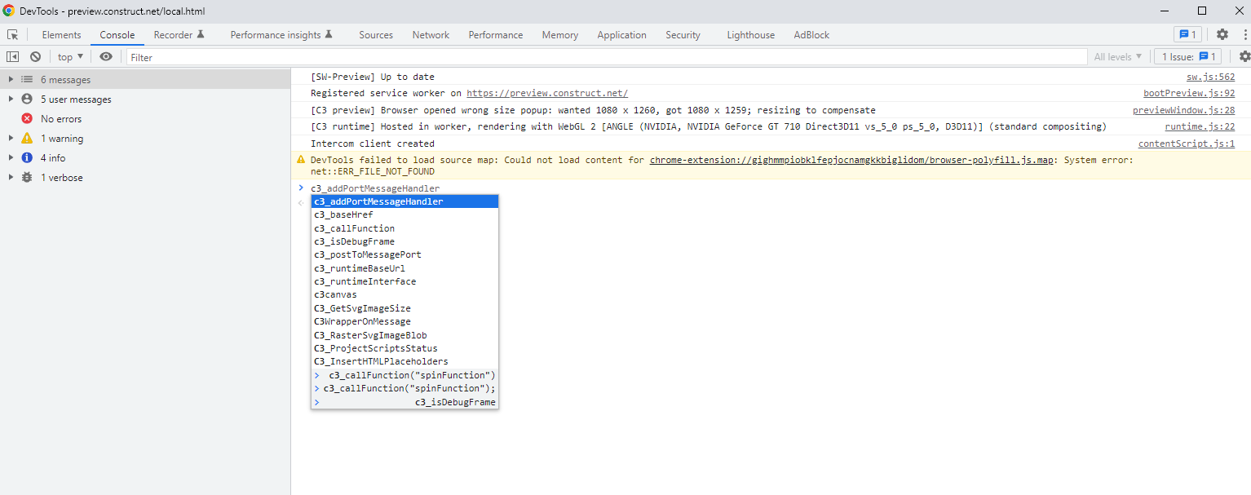
Task: Open the Sources panel
Action: [376, 35]
